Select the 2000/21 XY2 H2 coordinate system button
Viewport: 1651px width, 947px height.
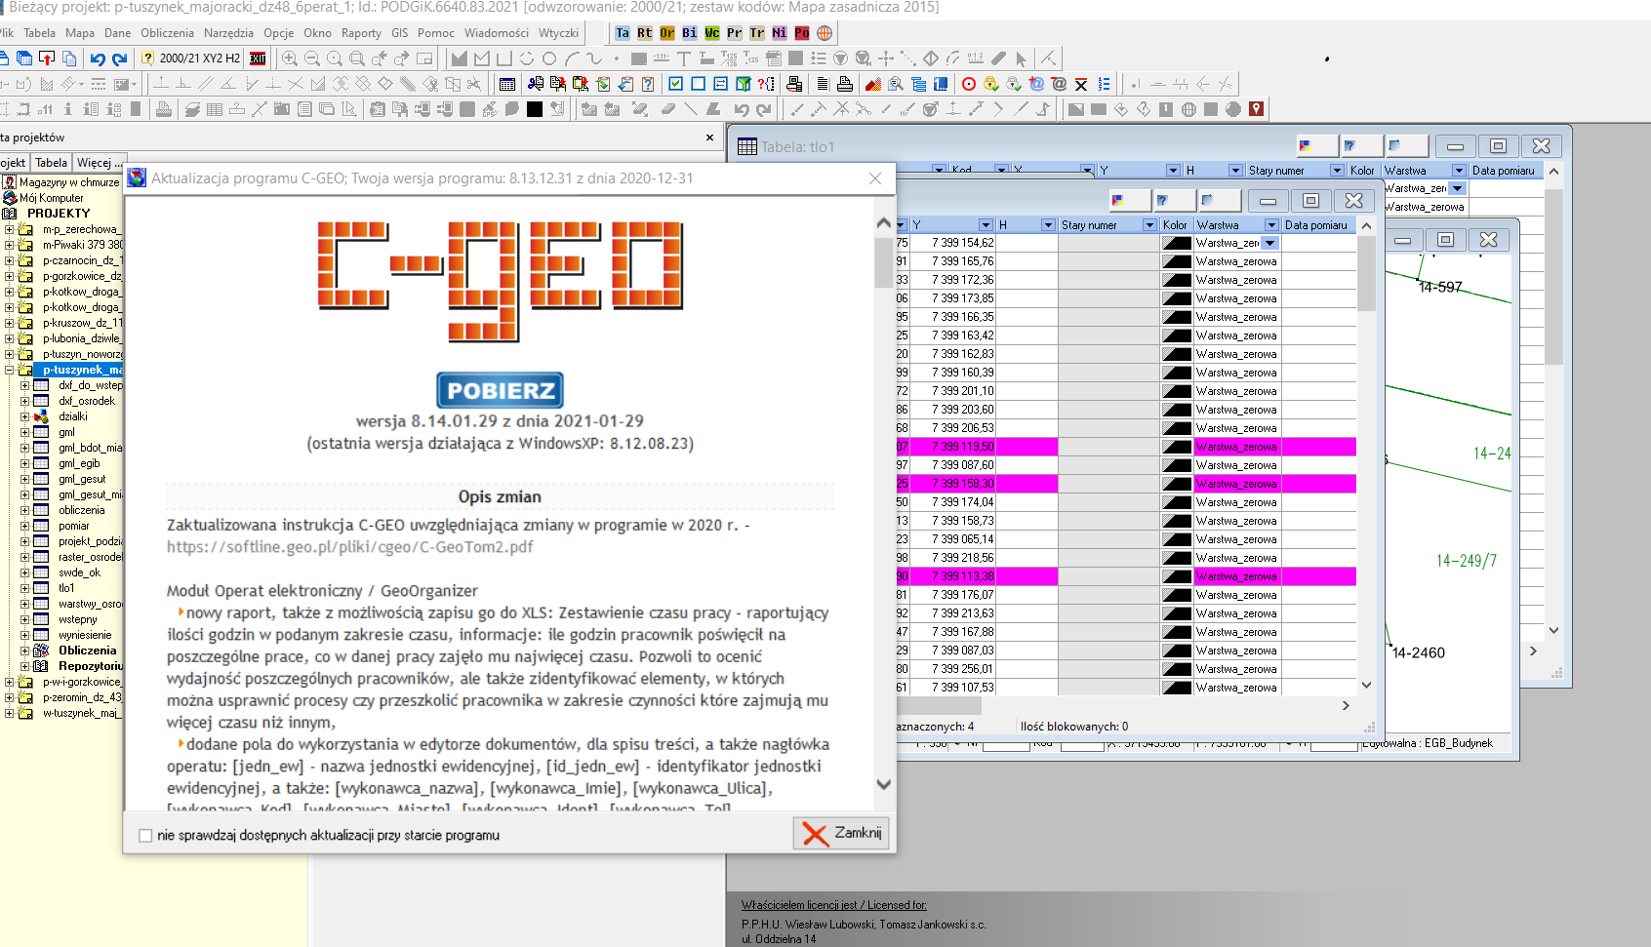199,59
